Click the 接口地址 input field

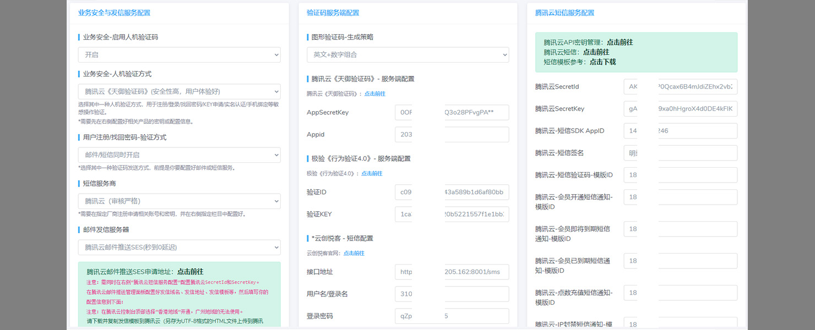click(452, 272)
